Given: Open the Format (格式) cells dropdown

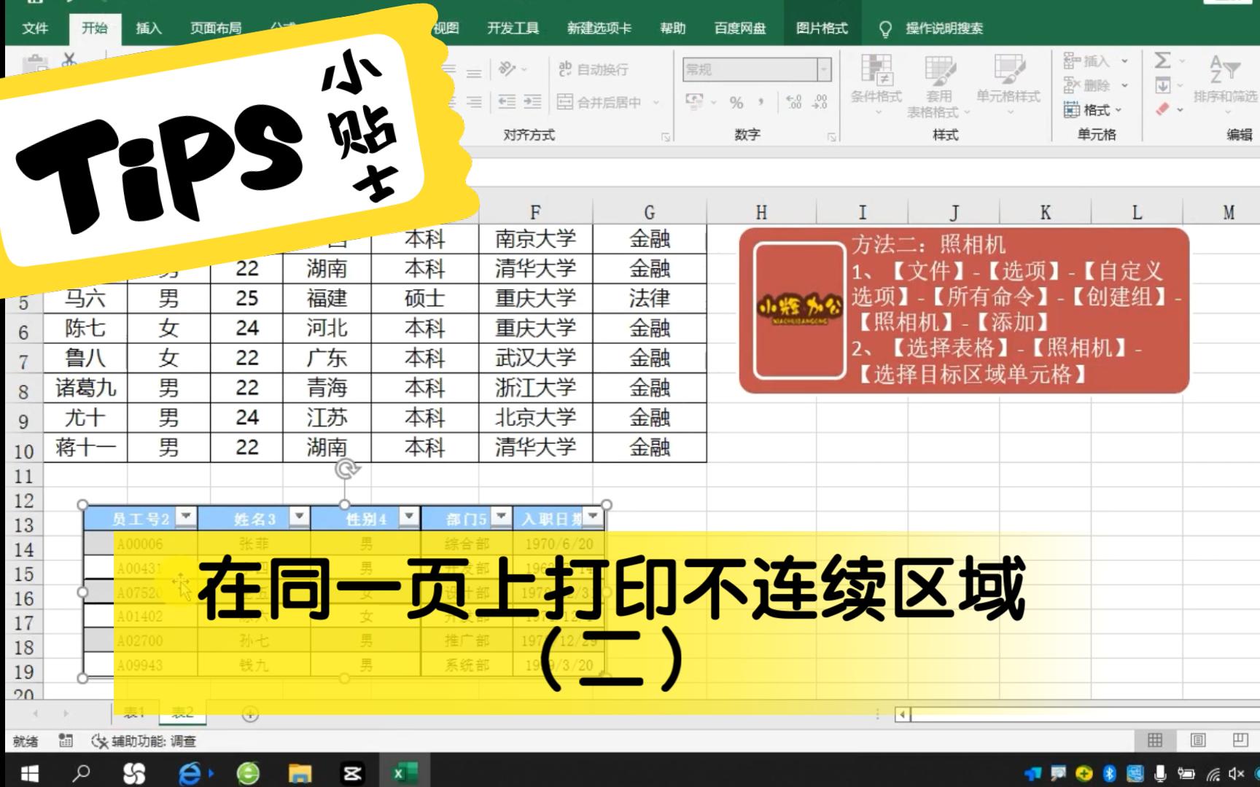Looking at the screenshot, I should 1092,110.
